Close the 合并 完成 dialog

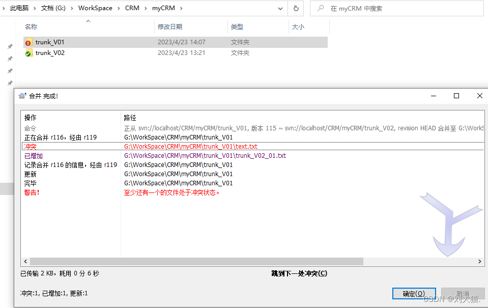(x=479, y=96)
